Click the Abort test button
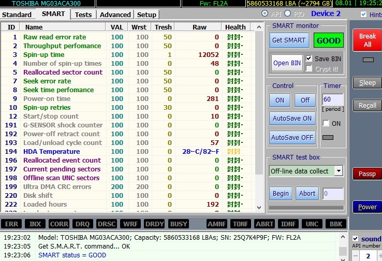Image resolution: width=382 pixels, height=261 pixels. pos(307,194)
